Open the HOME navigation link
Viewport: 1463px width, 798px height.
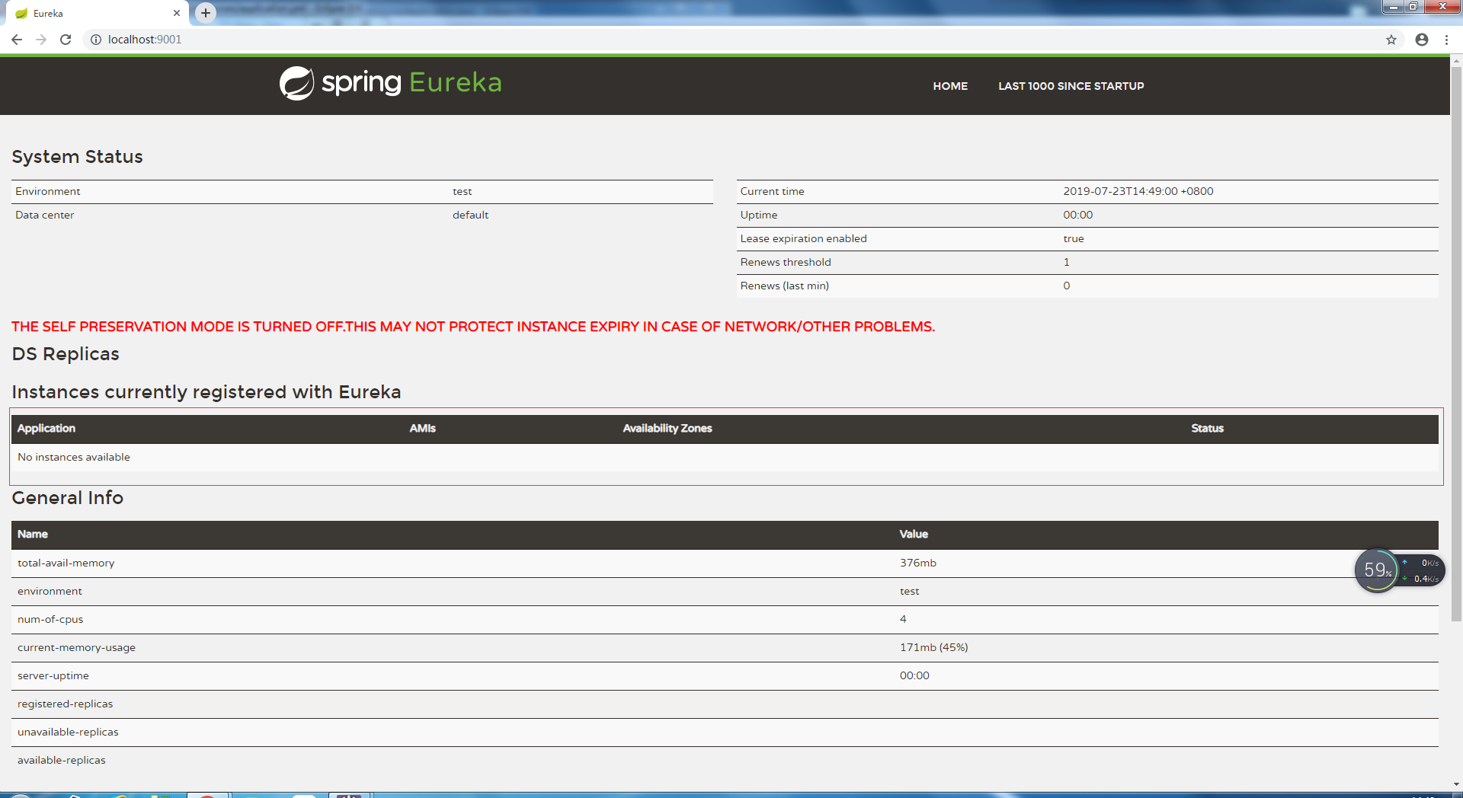click(x=950, y=86)
